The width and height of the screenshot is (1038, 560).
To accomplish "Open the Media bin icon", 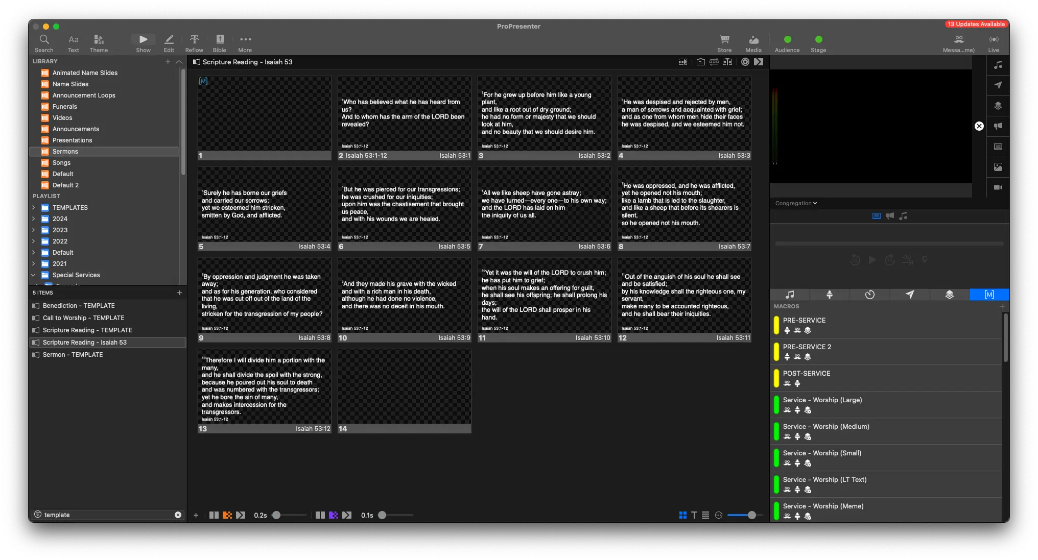I will (753, 40).
